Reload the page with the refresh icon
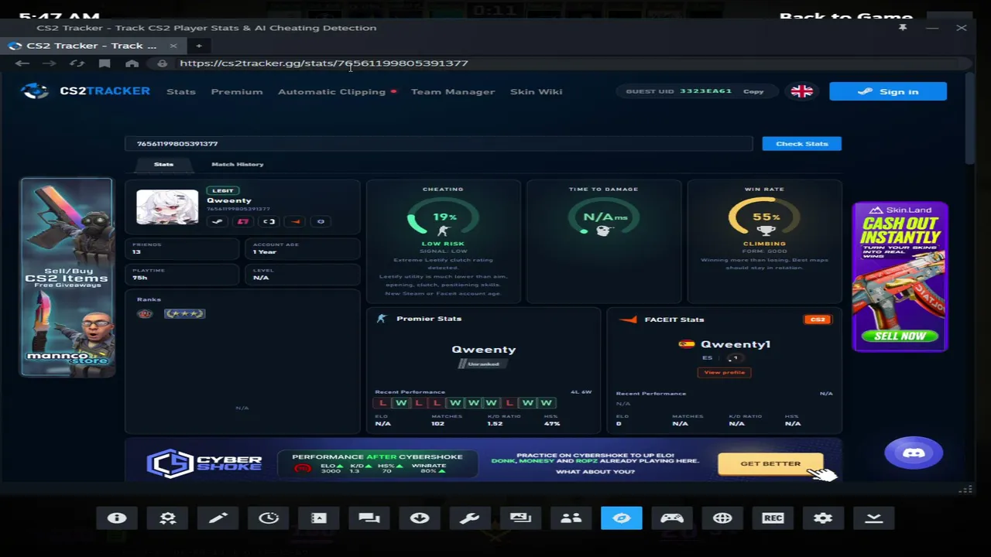 77,63
